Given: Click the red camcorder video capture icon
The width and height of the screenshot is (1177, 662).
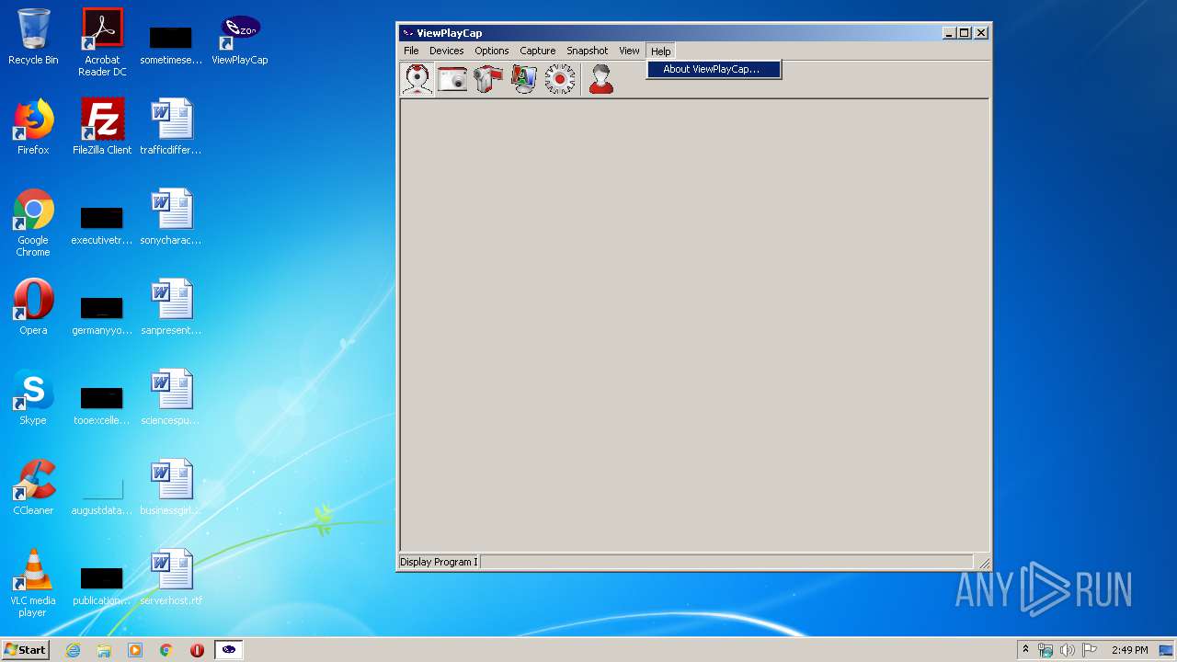Looking at the screenshot, I should click(x=488, y=79).
